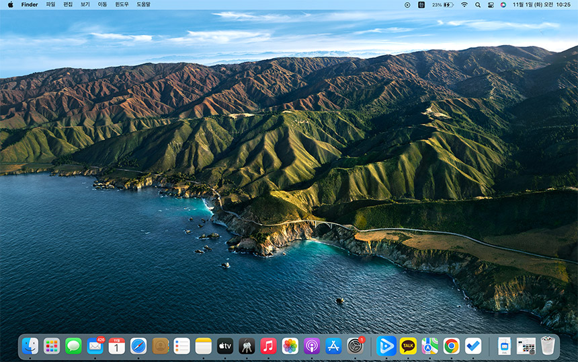Open the 파일 menu
Screen dimensions: 578x362
tap(50, 5)
